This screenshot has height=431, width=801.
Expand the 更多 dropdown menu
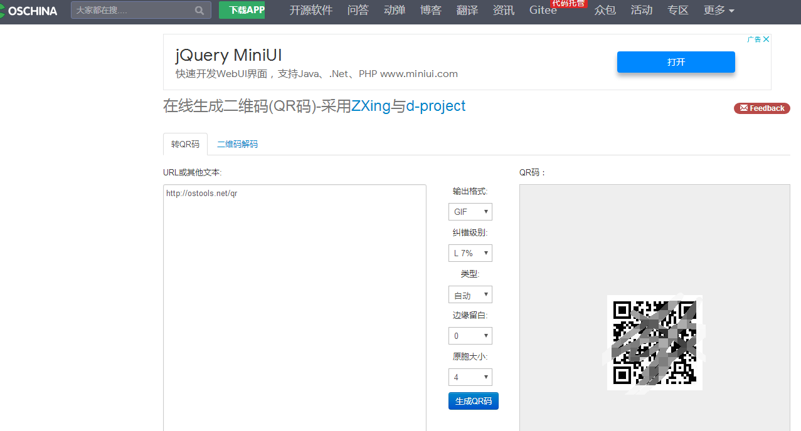click(719, 10)
